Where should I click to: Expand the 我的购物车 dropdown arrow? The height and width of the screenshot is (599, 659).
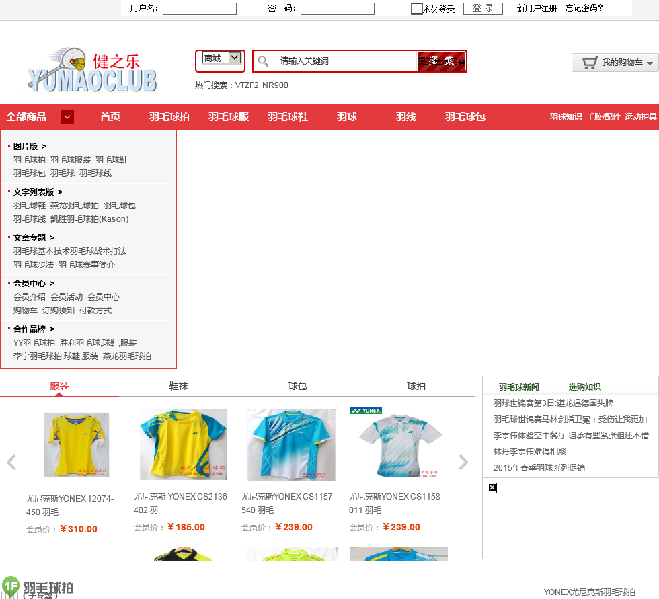650,63
